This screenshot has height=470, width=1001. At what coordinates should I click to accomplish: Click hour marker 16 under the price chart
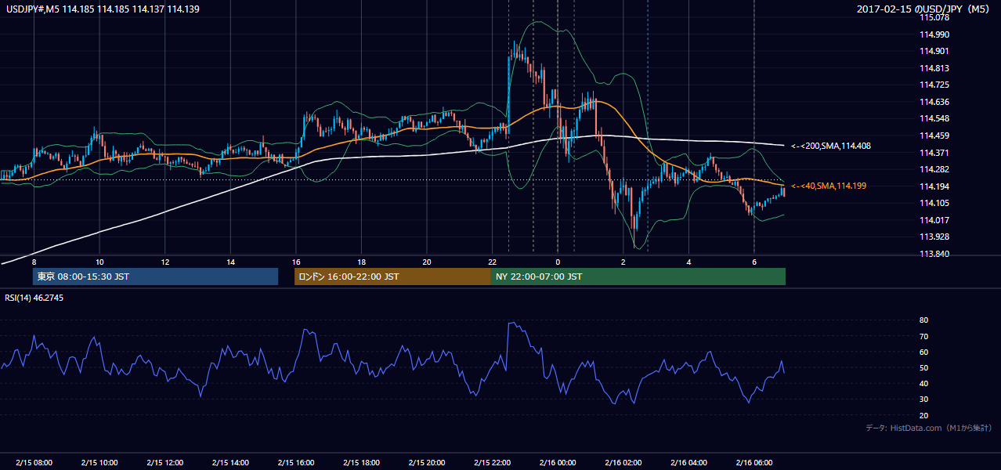(x=295, y=261)
